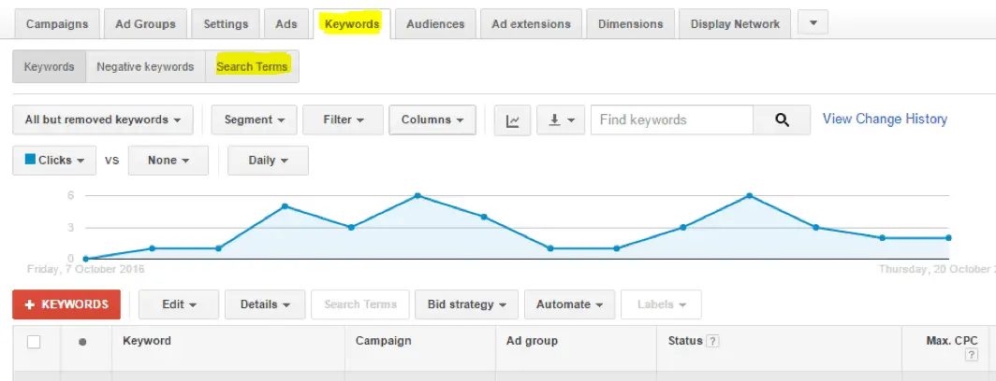Open View Change History link

(885, 120)
